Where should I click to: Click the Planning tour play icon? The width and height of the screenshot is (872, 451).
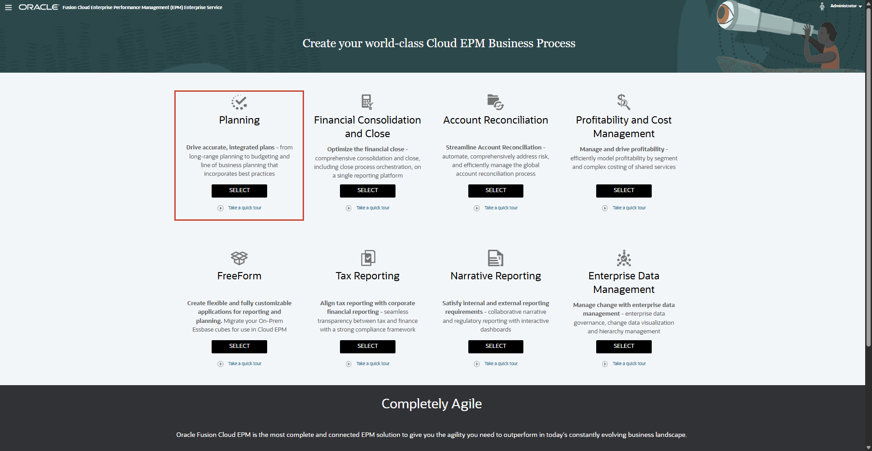coord(220,208)
